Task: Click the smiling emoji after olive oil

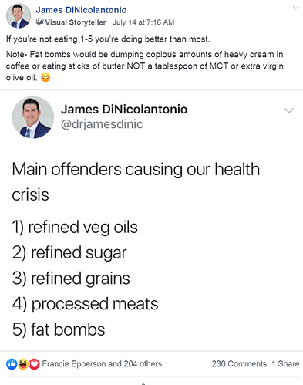Action: 45,77
